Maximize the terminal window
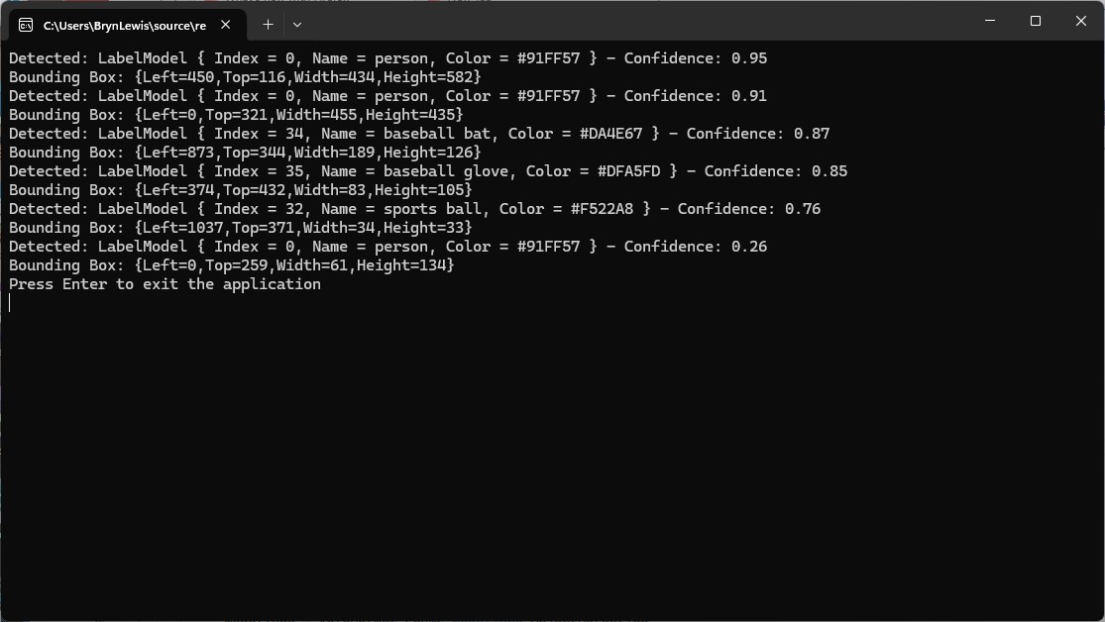Image resolution: width=1105 pixels, height=622 pixels. [x=1036, y=21]
